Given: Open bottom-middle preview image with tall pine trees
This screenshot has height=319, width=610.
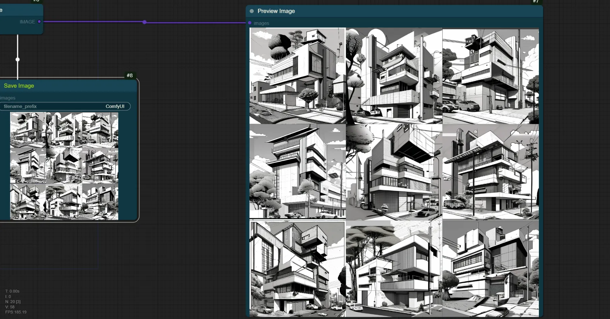Looking at the screenshot, I should [x=394, y=269].
